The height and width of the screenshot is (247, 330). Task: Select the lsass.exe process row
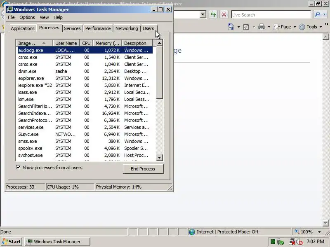click(85, 92)
